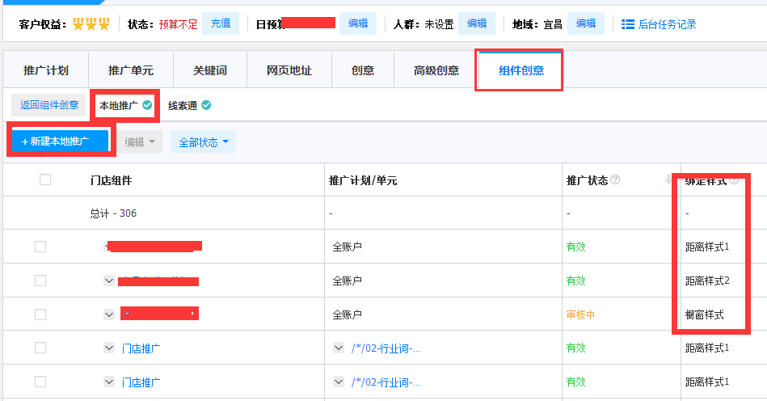Click 新建本地推广 button
Image resolution: width=767 pixels, height=401 pixels.
(60, 141)
